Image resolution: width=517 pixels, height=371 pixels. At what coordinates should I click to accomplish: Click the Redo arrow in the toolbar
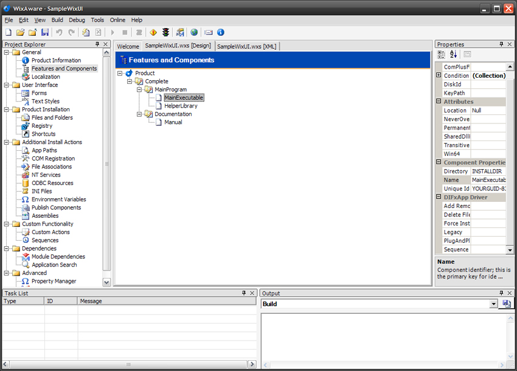[x=72, y=32]
